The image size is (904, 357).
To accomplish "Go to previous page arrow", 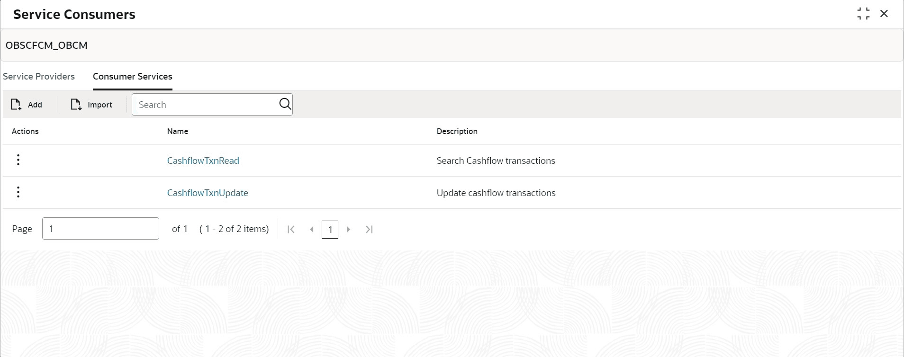I will [x=311, y=230].
